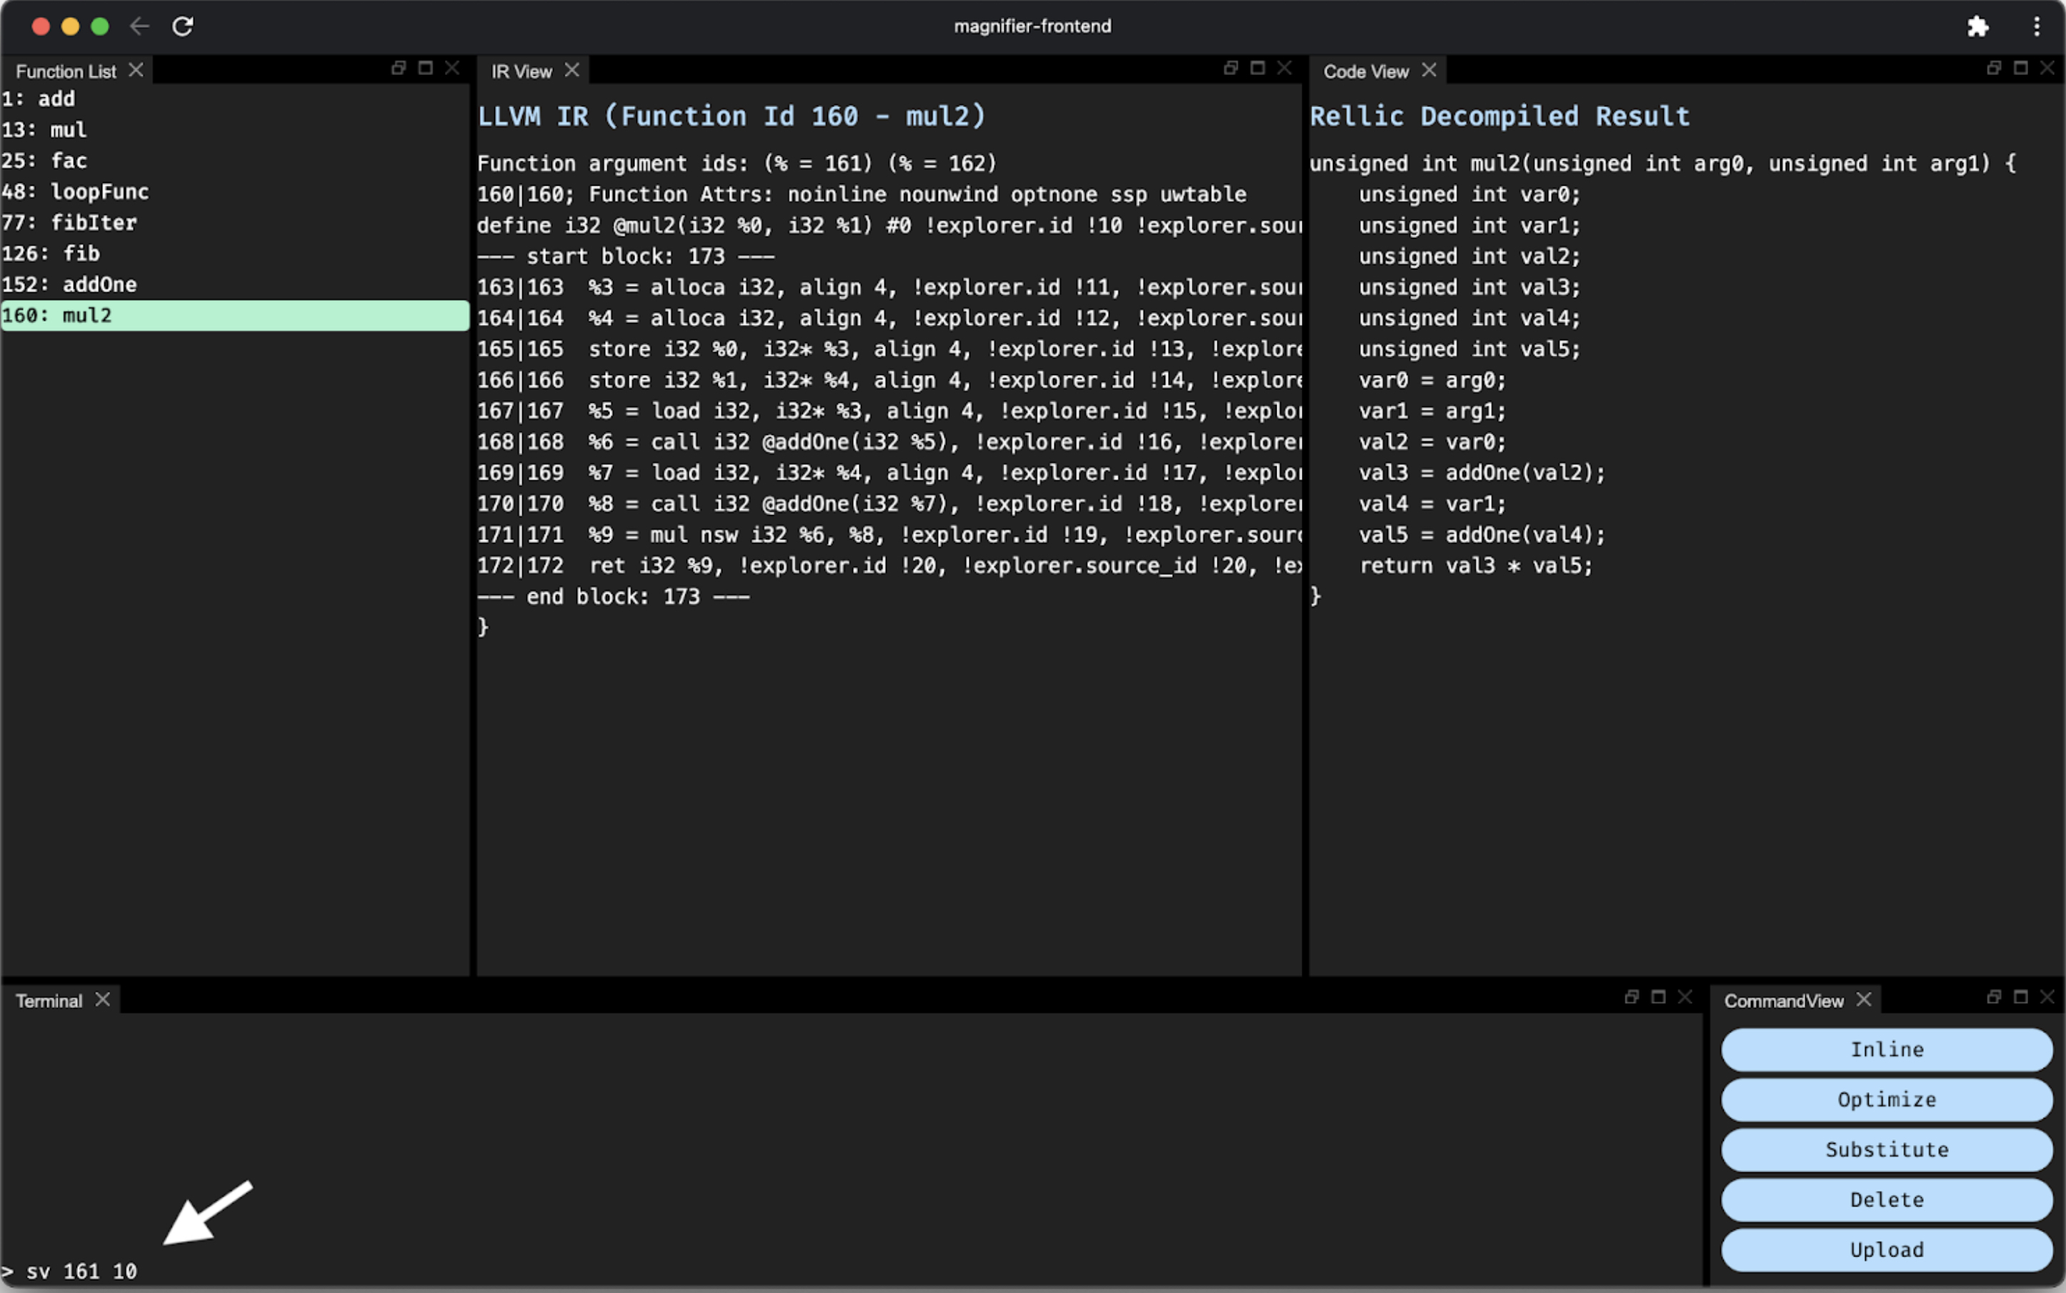Restore the CommandView panel

tap(1993, 997)
